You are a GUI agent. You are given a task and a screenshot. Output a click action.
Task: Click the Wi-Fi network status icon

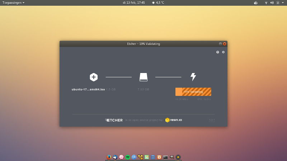(x=266, y=3)
